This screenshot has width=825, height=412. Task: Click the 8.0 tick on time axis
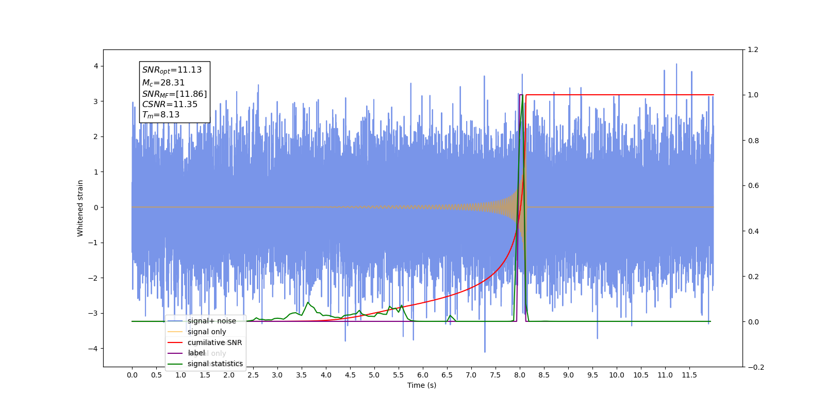click(520, 375)
